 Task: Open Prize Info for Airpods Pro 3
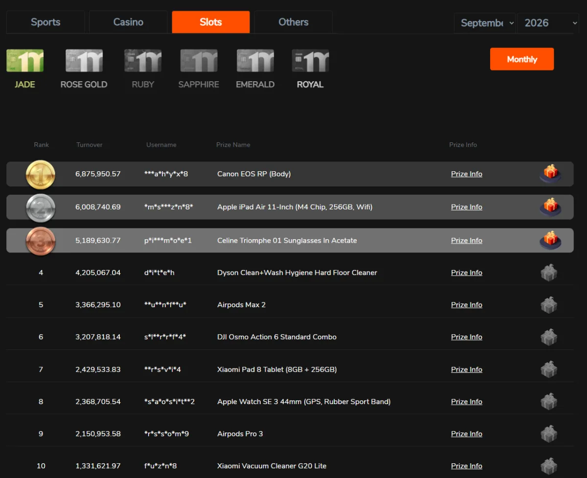point(467,434)
